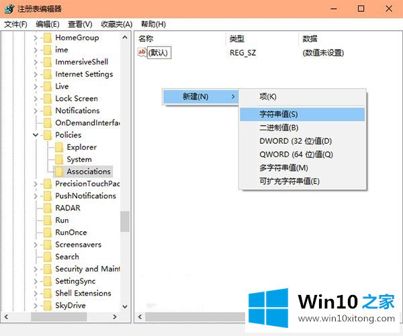Click the tree pane scroll left arrow
Screen dimensions: 403x336
tap(7, 317)
